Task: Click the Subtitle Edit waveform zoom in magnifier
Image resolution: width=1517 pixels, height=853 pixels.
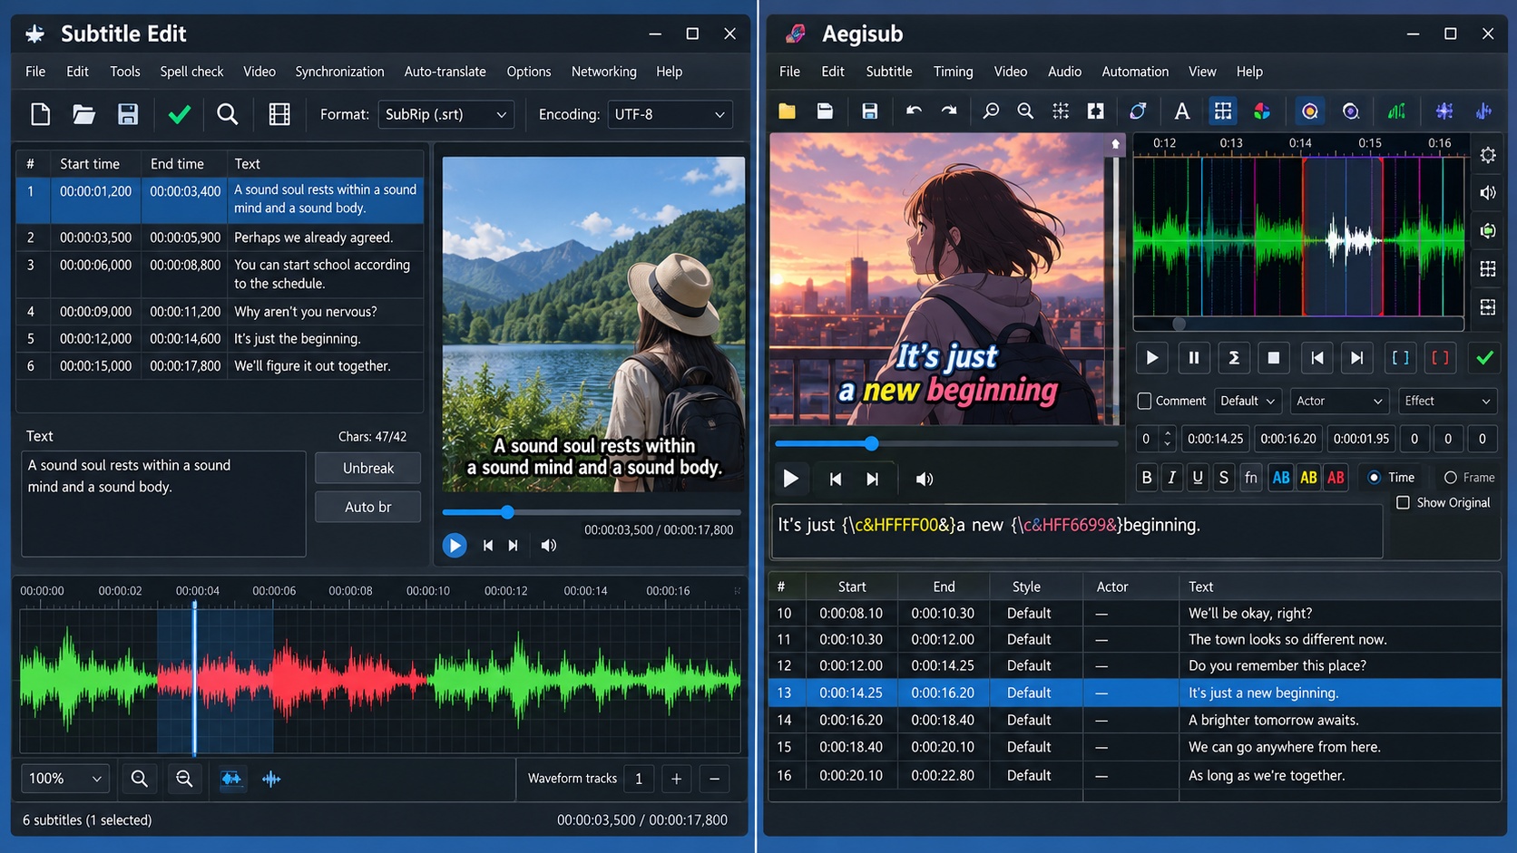Action: point(139,779)
